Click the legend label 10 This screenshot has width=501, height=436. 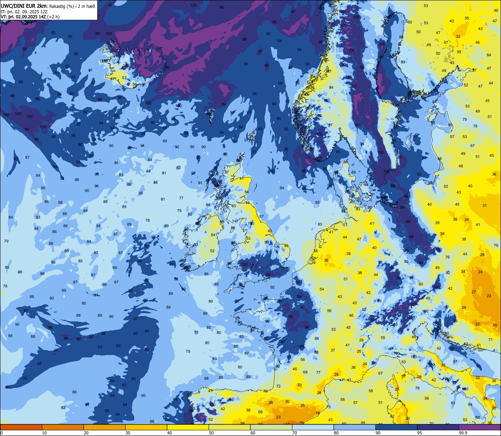(44, 433)
